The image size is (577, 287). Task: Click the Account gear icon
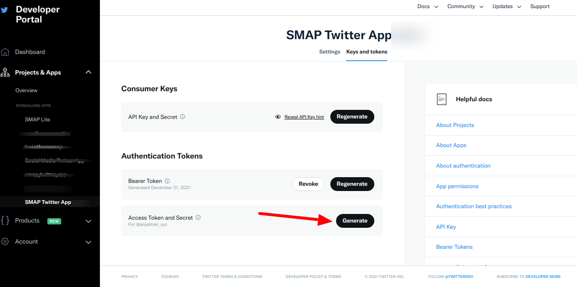tap(5, 242)
